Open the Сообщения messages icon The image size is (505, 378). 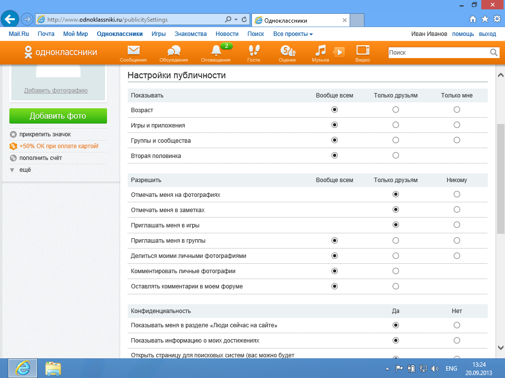(133, 53)
